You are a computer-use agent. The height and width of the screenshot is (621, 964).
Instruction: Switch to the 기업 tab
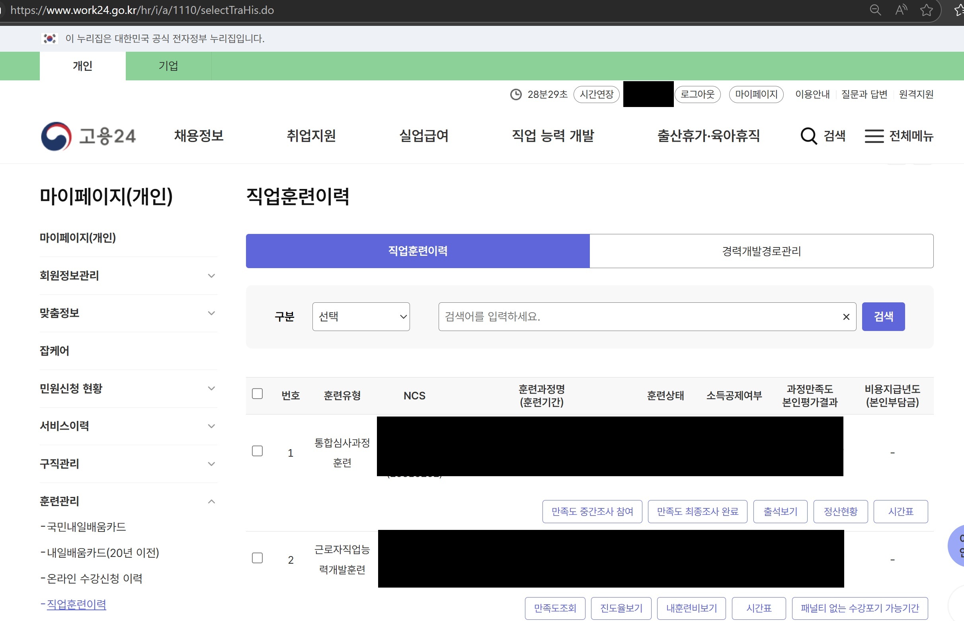pos(168,66)
